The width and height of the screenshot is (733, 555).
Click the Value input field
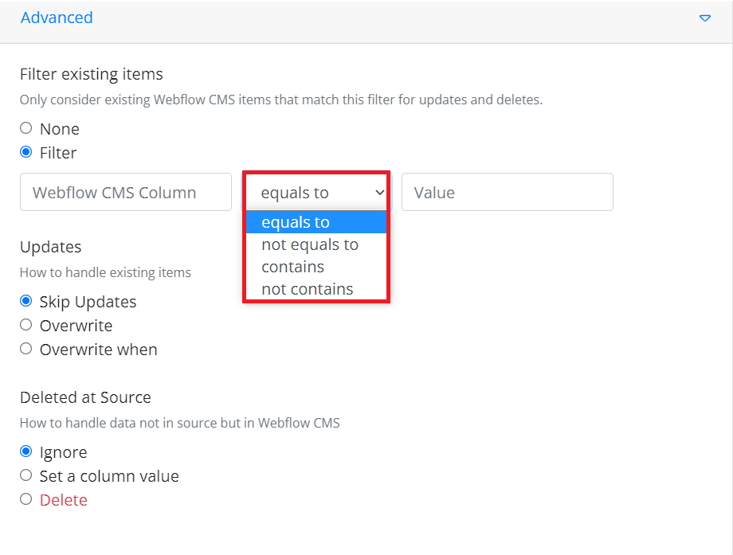coord(508,192)
